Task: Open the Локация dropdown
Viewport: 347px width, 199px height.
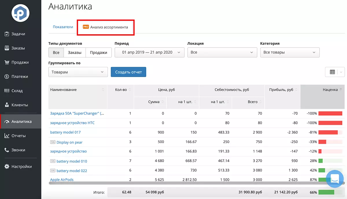Action: [x=222, y=52]
